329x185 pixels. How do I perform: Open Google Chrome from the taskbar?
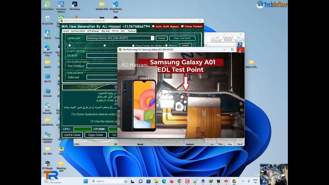(x=179, y=181)
